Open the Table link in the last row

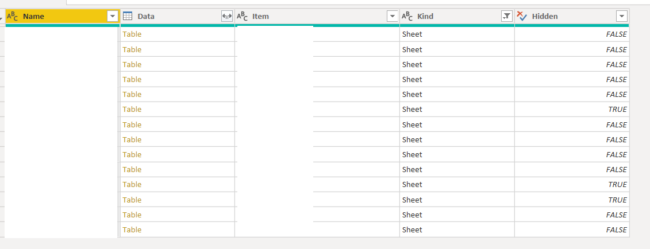point(132,229)
